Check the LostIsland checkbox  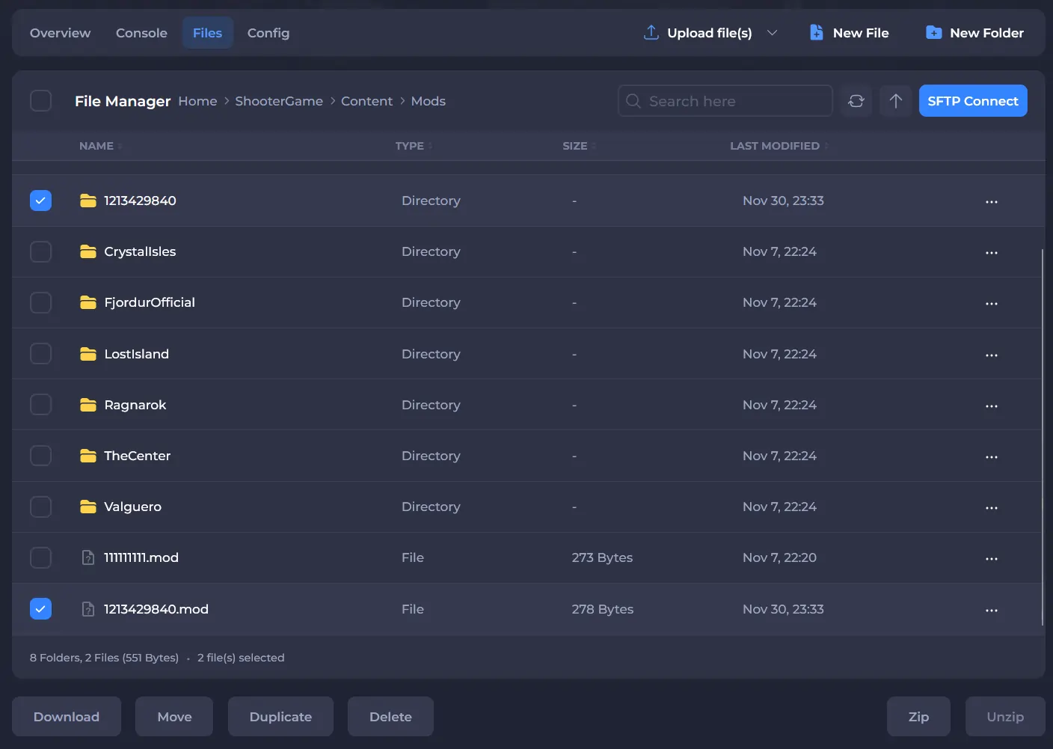[x=40, y=353]
